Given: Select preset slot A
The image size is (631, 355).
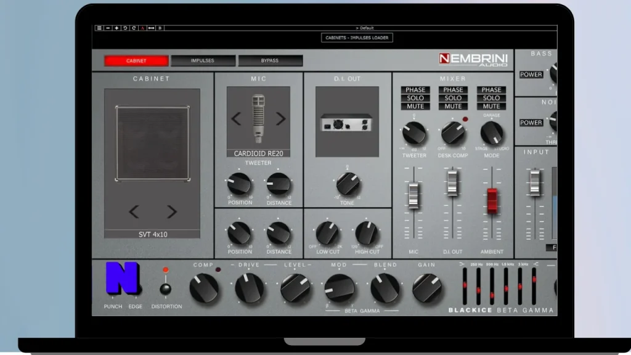Looking at the screenshot, I should [142, 28].
